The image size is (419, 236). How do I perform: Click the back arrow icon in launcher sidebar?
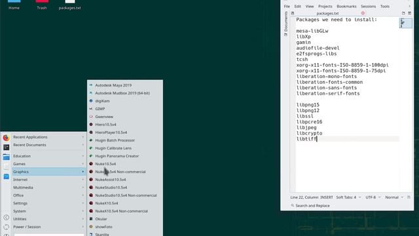(6, 218)
